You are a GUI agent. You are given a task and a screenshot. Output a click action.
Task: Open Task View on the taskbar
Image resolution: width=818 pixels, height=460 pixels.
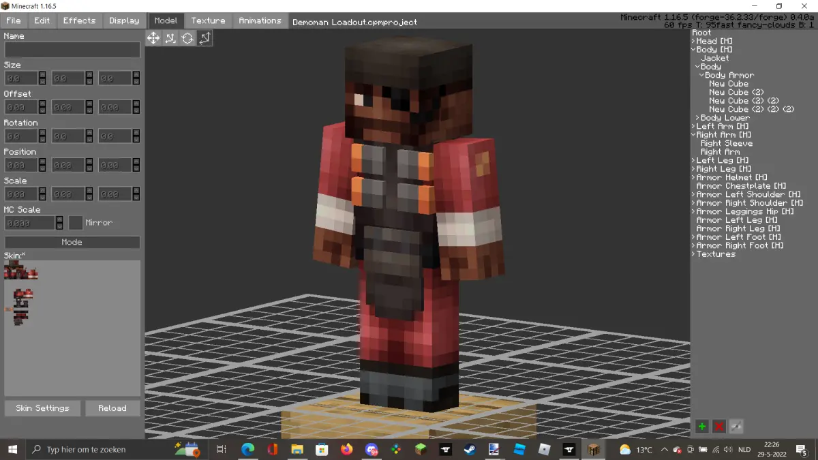tap(221, 449)
